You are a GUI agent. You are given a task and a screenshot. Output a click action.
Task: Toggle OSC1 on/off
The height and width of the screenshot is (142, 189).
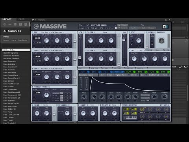coord(33,32)
